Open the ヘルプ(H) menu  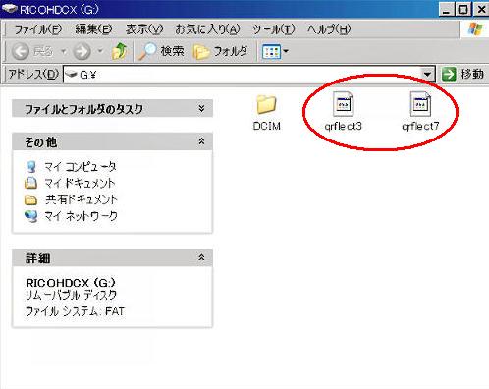(329, 29)
